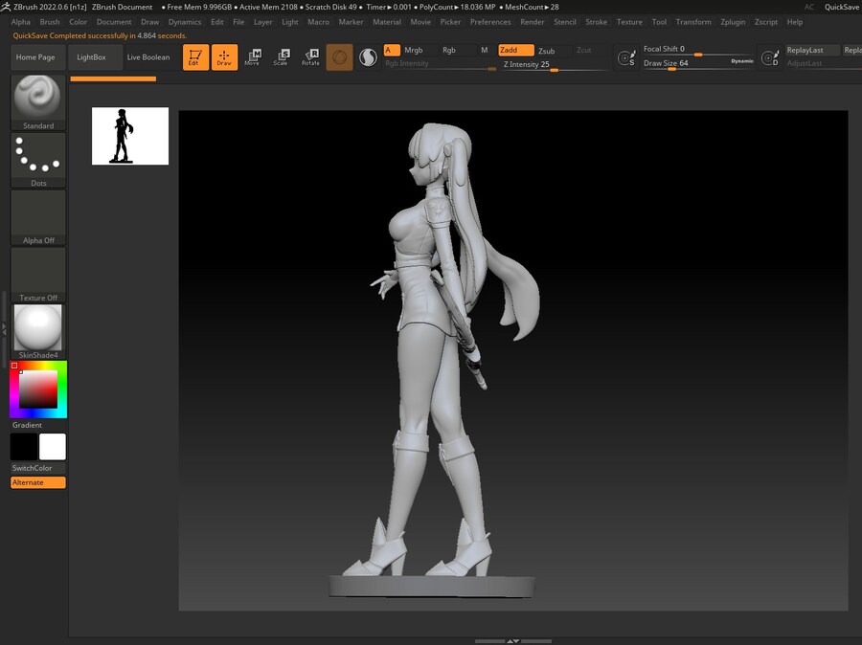Screen dimensions: 862x645
Task: Expand the SkinShade4 material picker
Action: (x=38, y=330)
